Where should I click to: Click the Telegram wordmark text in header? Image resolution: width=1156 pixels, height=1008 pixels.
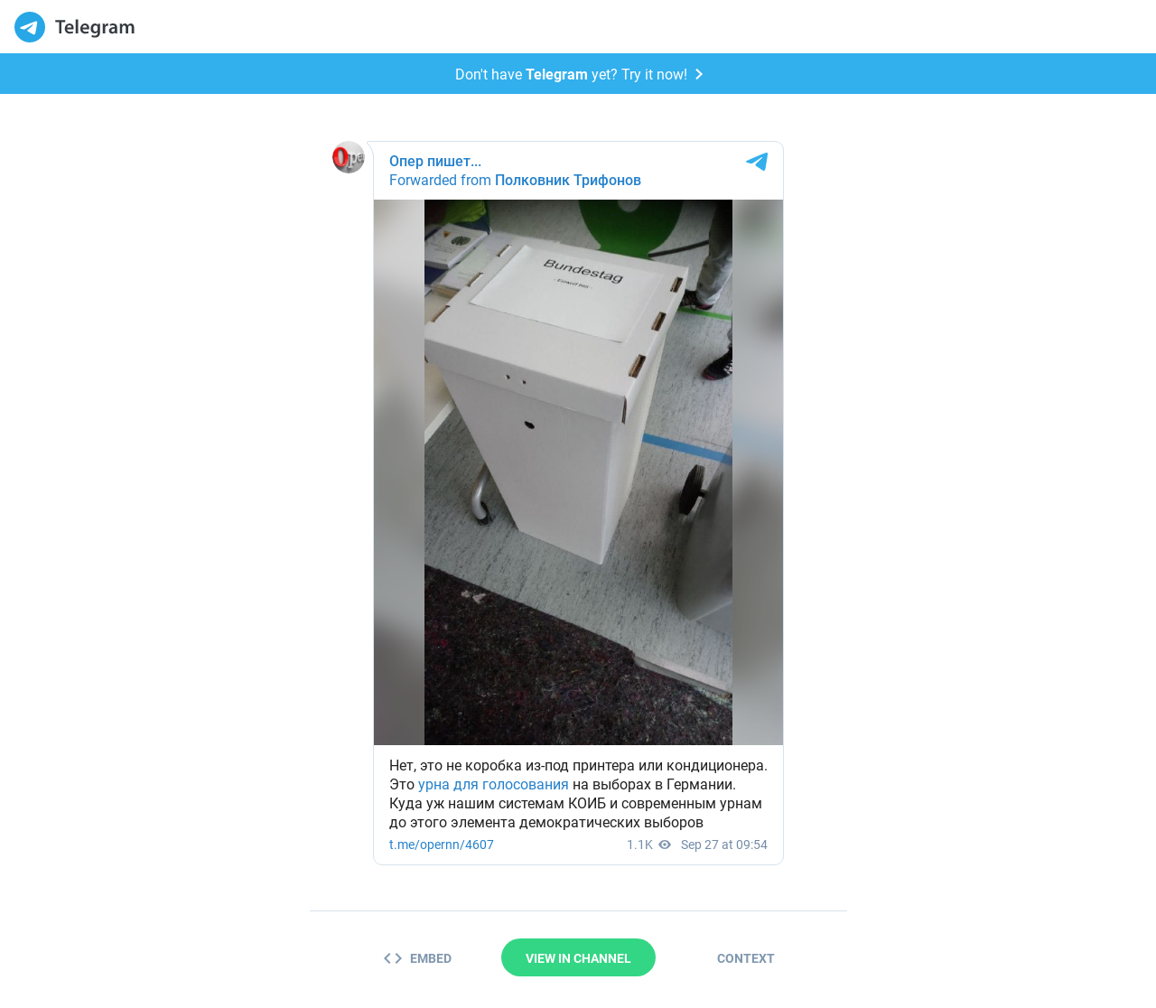pos(95,27)
